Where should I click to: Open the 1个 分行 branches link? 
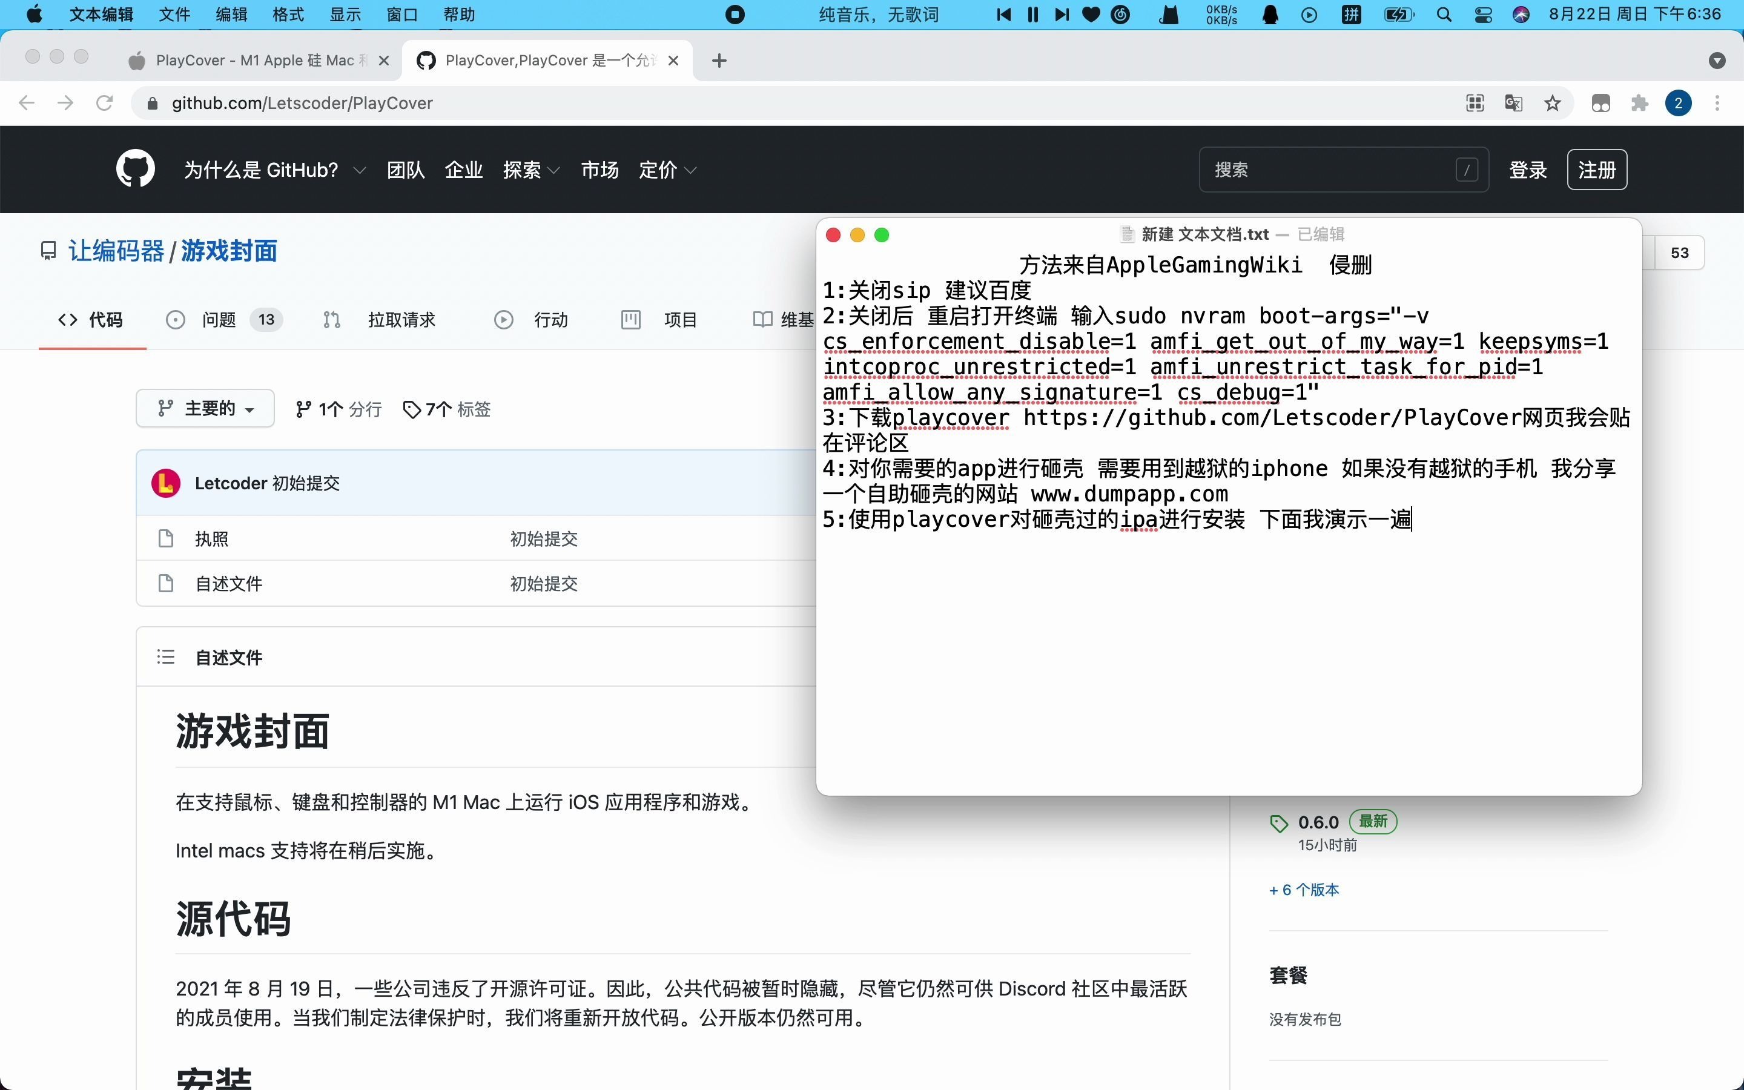(339, 409)
